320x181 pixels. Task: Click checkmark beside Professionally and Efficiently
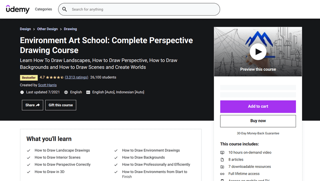point(116,165)
